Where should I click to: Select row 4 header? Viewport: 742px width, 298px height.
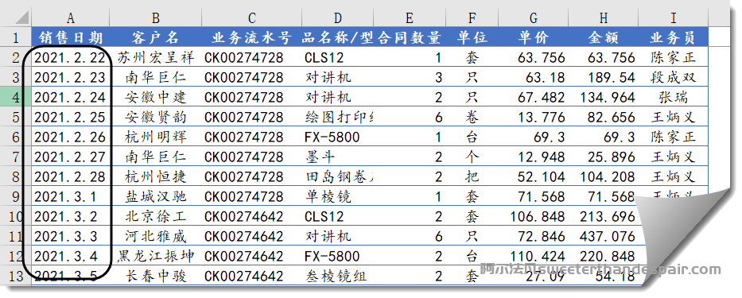pyautogui.click(x=16, y=97)
